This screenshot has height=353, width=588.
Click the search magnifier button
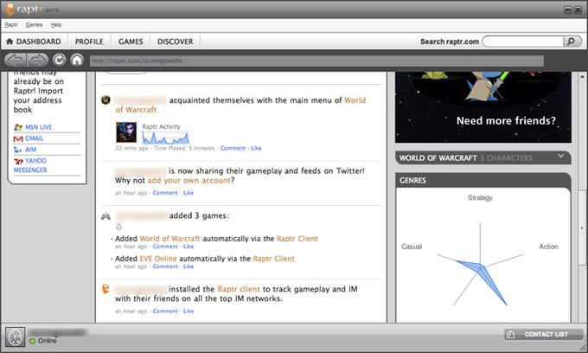(572, 42)
